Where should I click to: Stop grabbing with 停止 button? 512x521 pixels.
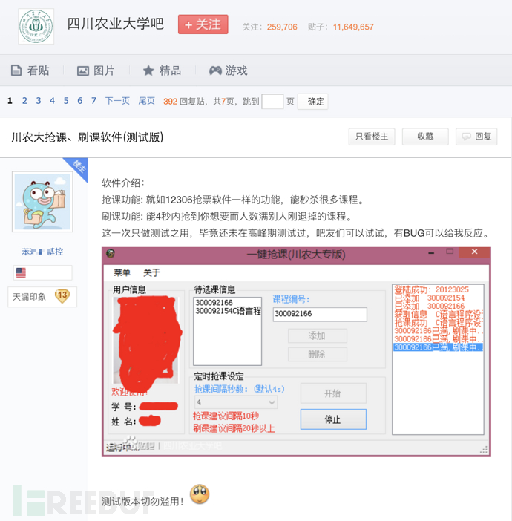(334, 419)
